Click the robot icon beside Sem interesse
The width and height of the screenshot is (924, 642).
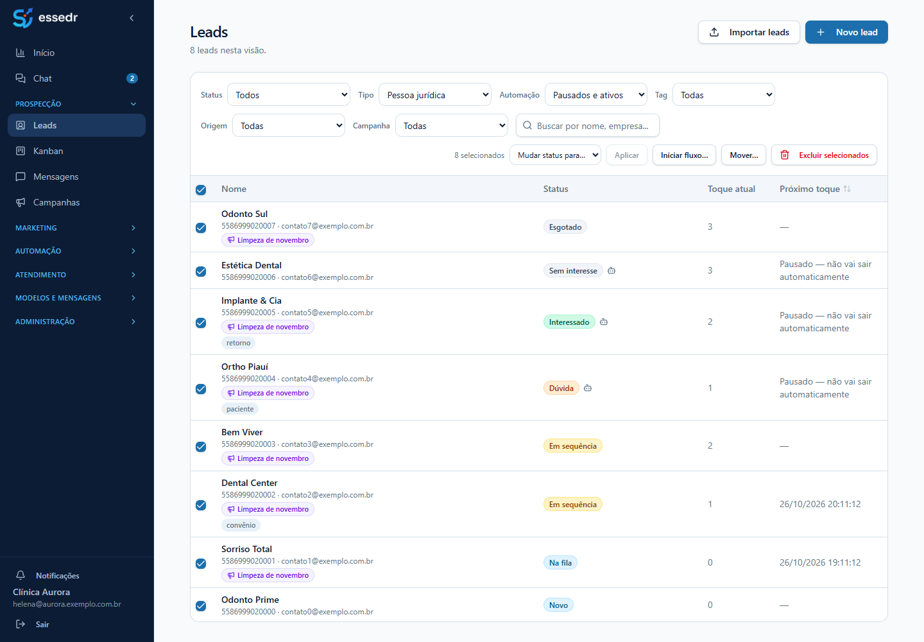coord(612,270)
